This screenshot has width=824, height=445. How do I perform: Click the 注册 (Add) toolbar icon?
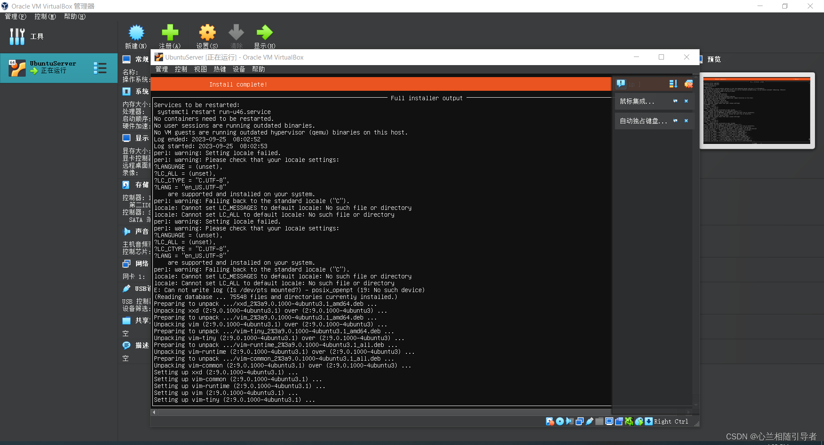point(170,36)
